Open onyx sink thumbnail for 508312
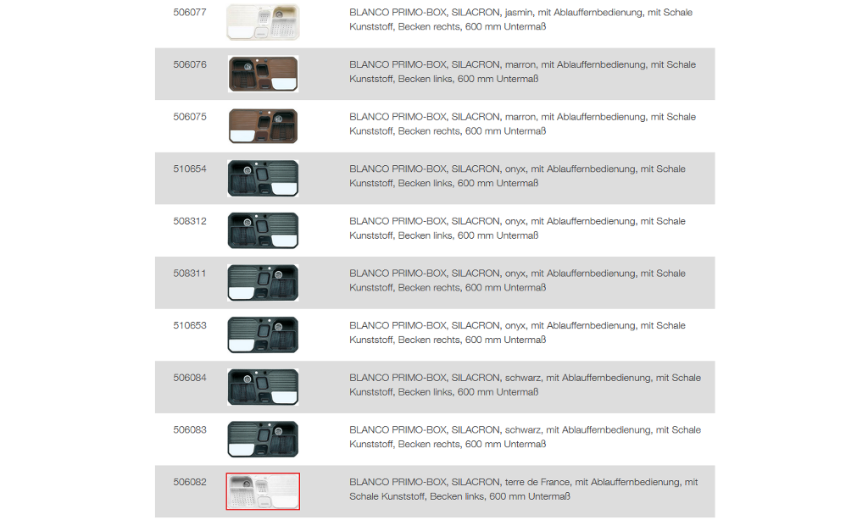This screenshot has width=868, height=520. [263, 230]
